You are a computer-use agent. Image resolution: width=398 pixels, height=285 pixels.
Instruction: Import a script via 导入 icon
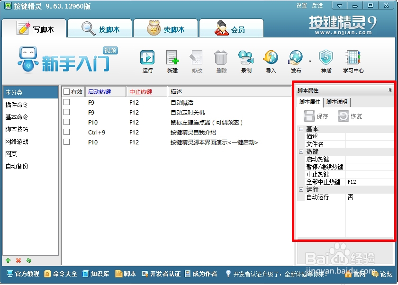[271, 58]
